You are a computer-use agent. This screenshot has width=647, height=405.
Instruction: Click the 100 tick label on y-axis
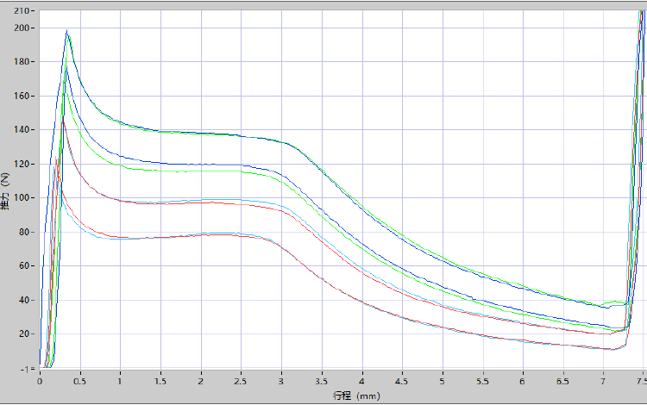coord(23,197)
